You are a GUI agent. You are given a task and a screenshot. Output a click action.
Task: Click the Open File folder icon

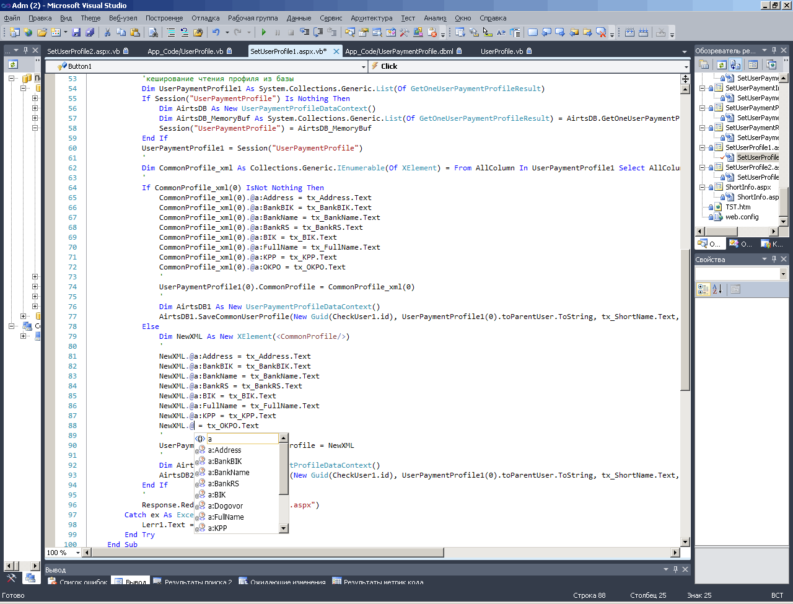(42, 32)
